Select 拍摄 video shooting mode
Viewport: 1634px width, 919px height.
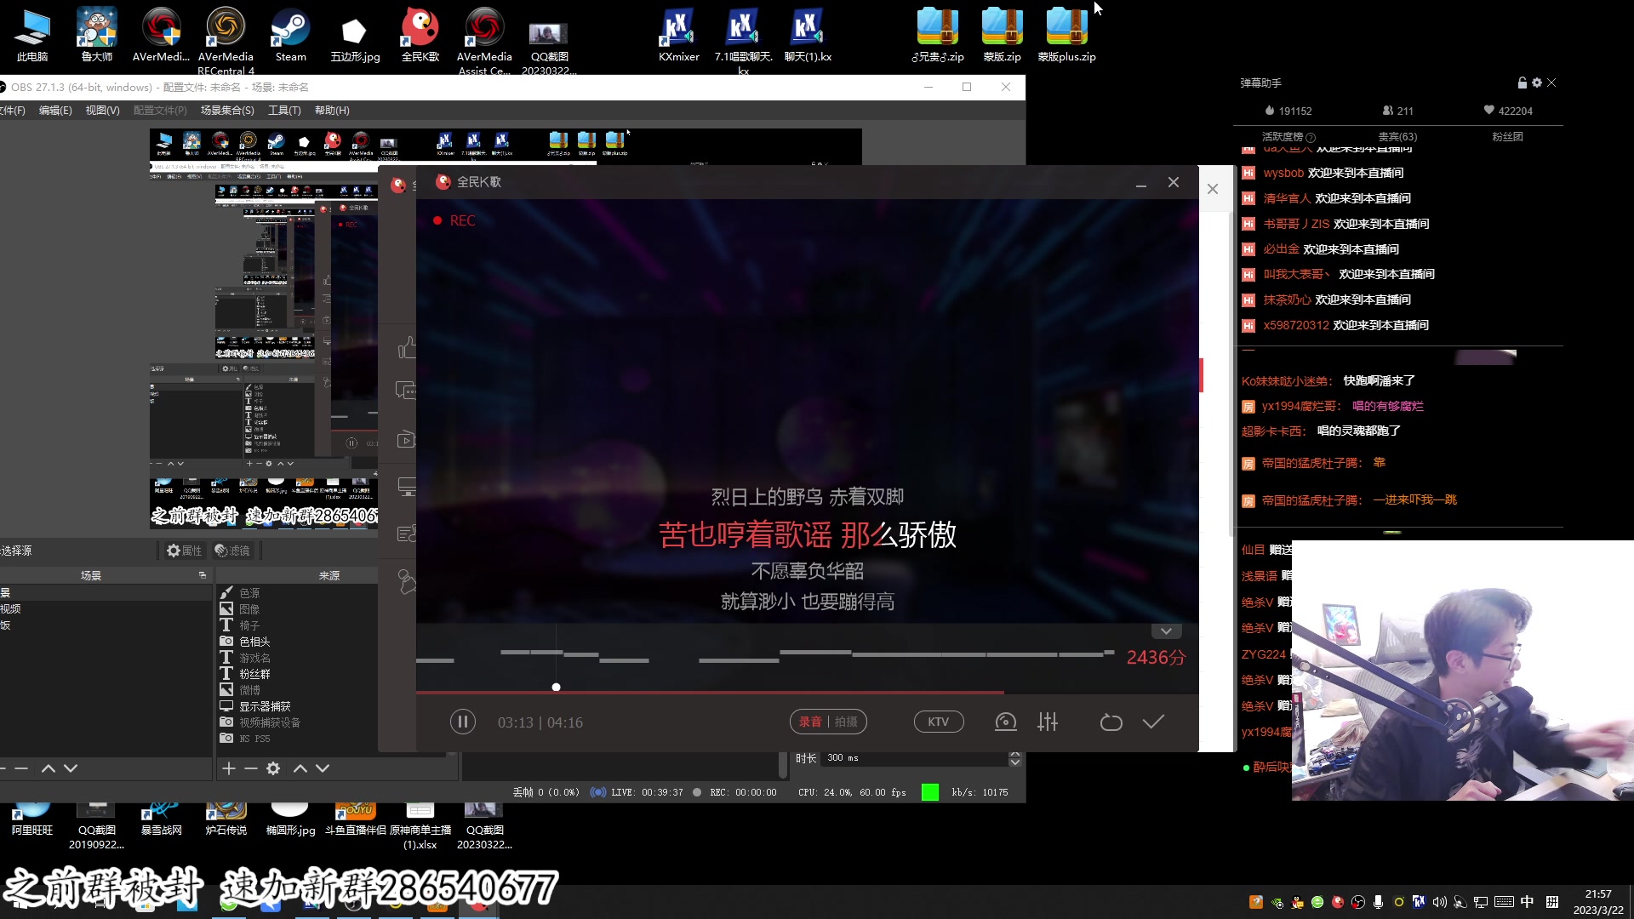click(847, 722)
